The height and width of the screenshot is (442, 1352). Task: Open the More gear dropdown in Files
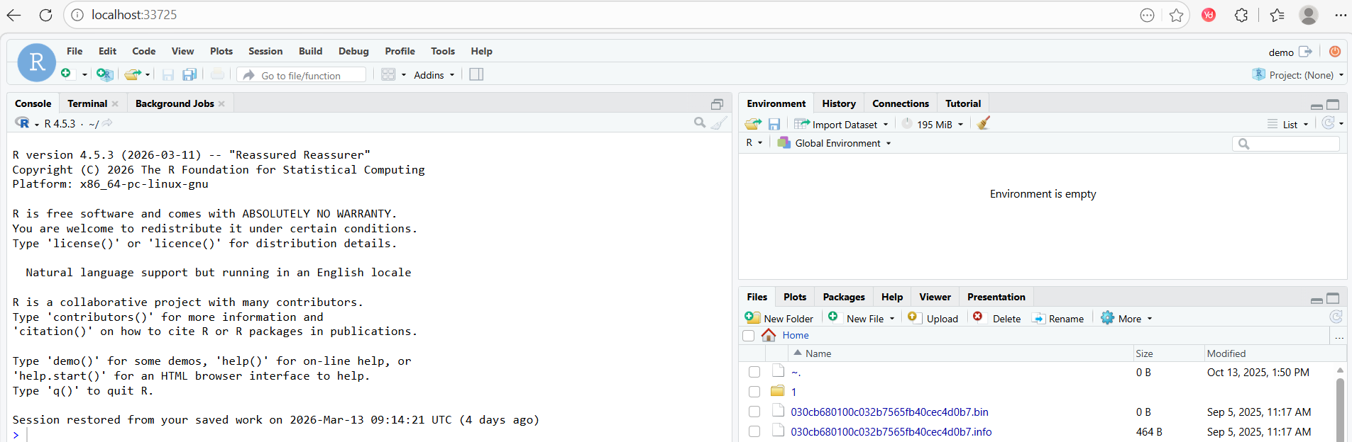coord(1126,318)
